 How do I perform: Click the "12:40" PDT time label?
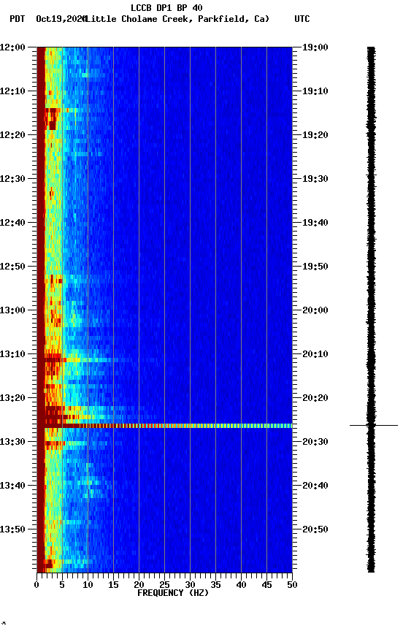pyautogui.click(x=12, y=223)
